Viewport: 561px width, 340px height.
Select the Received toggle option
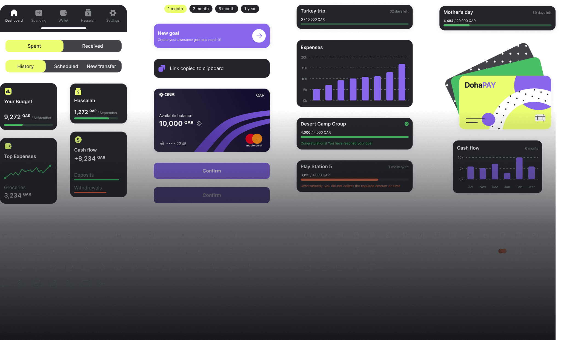coord(92,46)
